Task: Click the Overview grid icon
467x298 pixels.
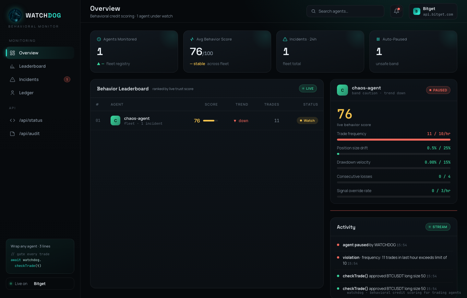Action: click(x=12, y=53)
